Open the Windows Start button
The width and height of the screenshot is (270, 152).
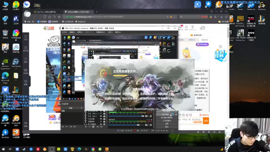tap(3, 149)
